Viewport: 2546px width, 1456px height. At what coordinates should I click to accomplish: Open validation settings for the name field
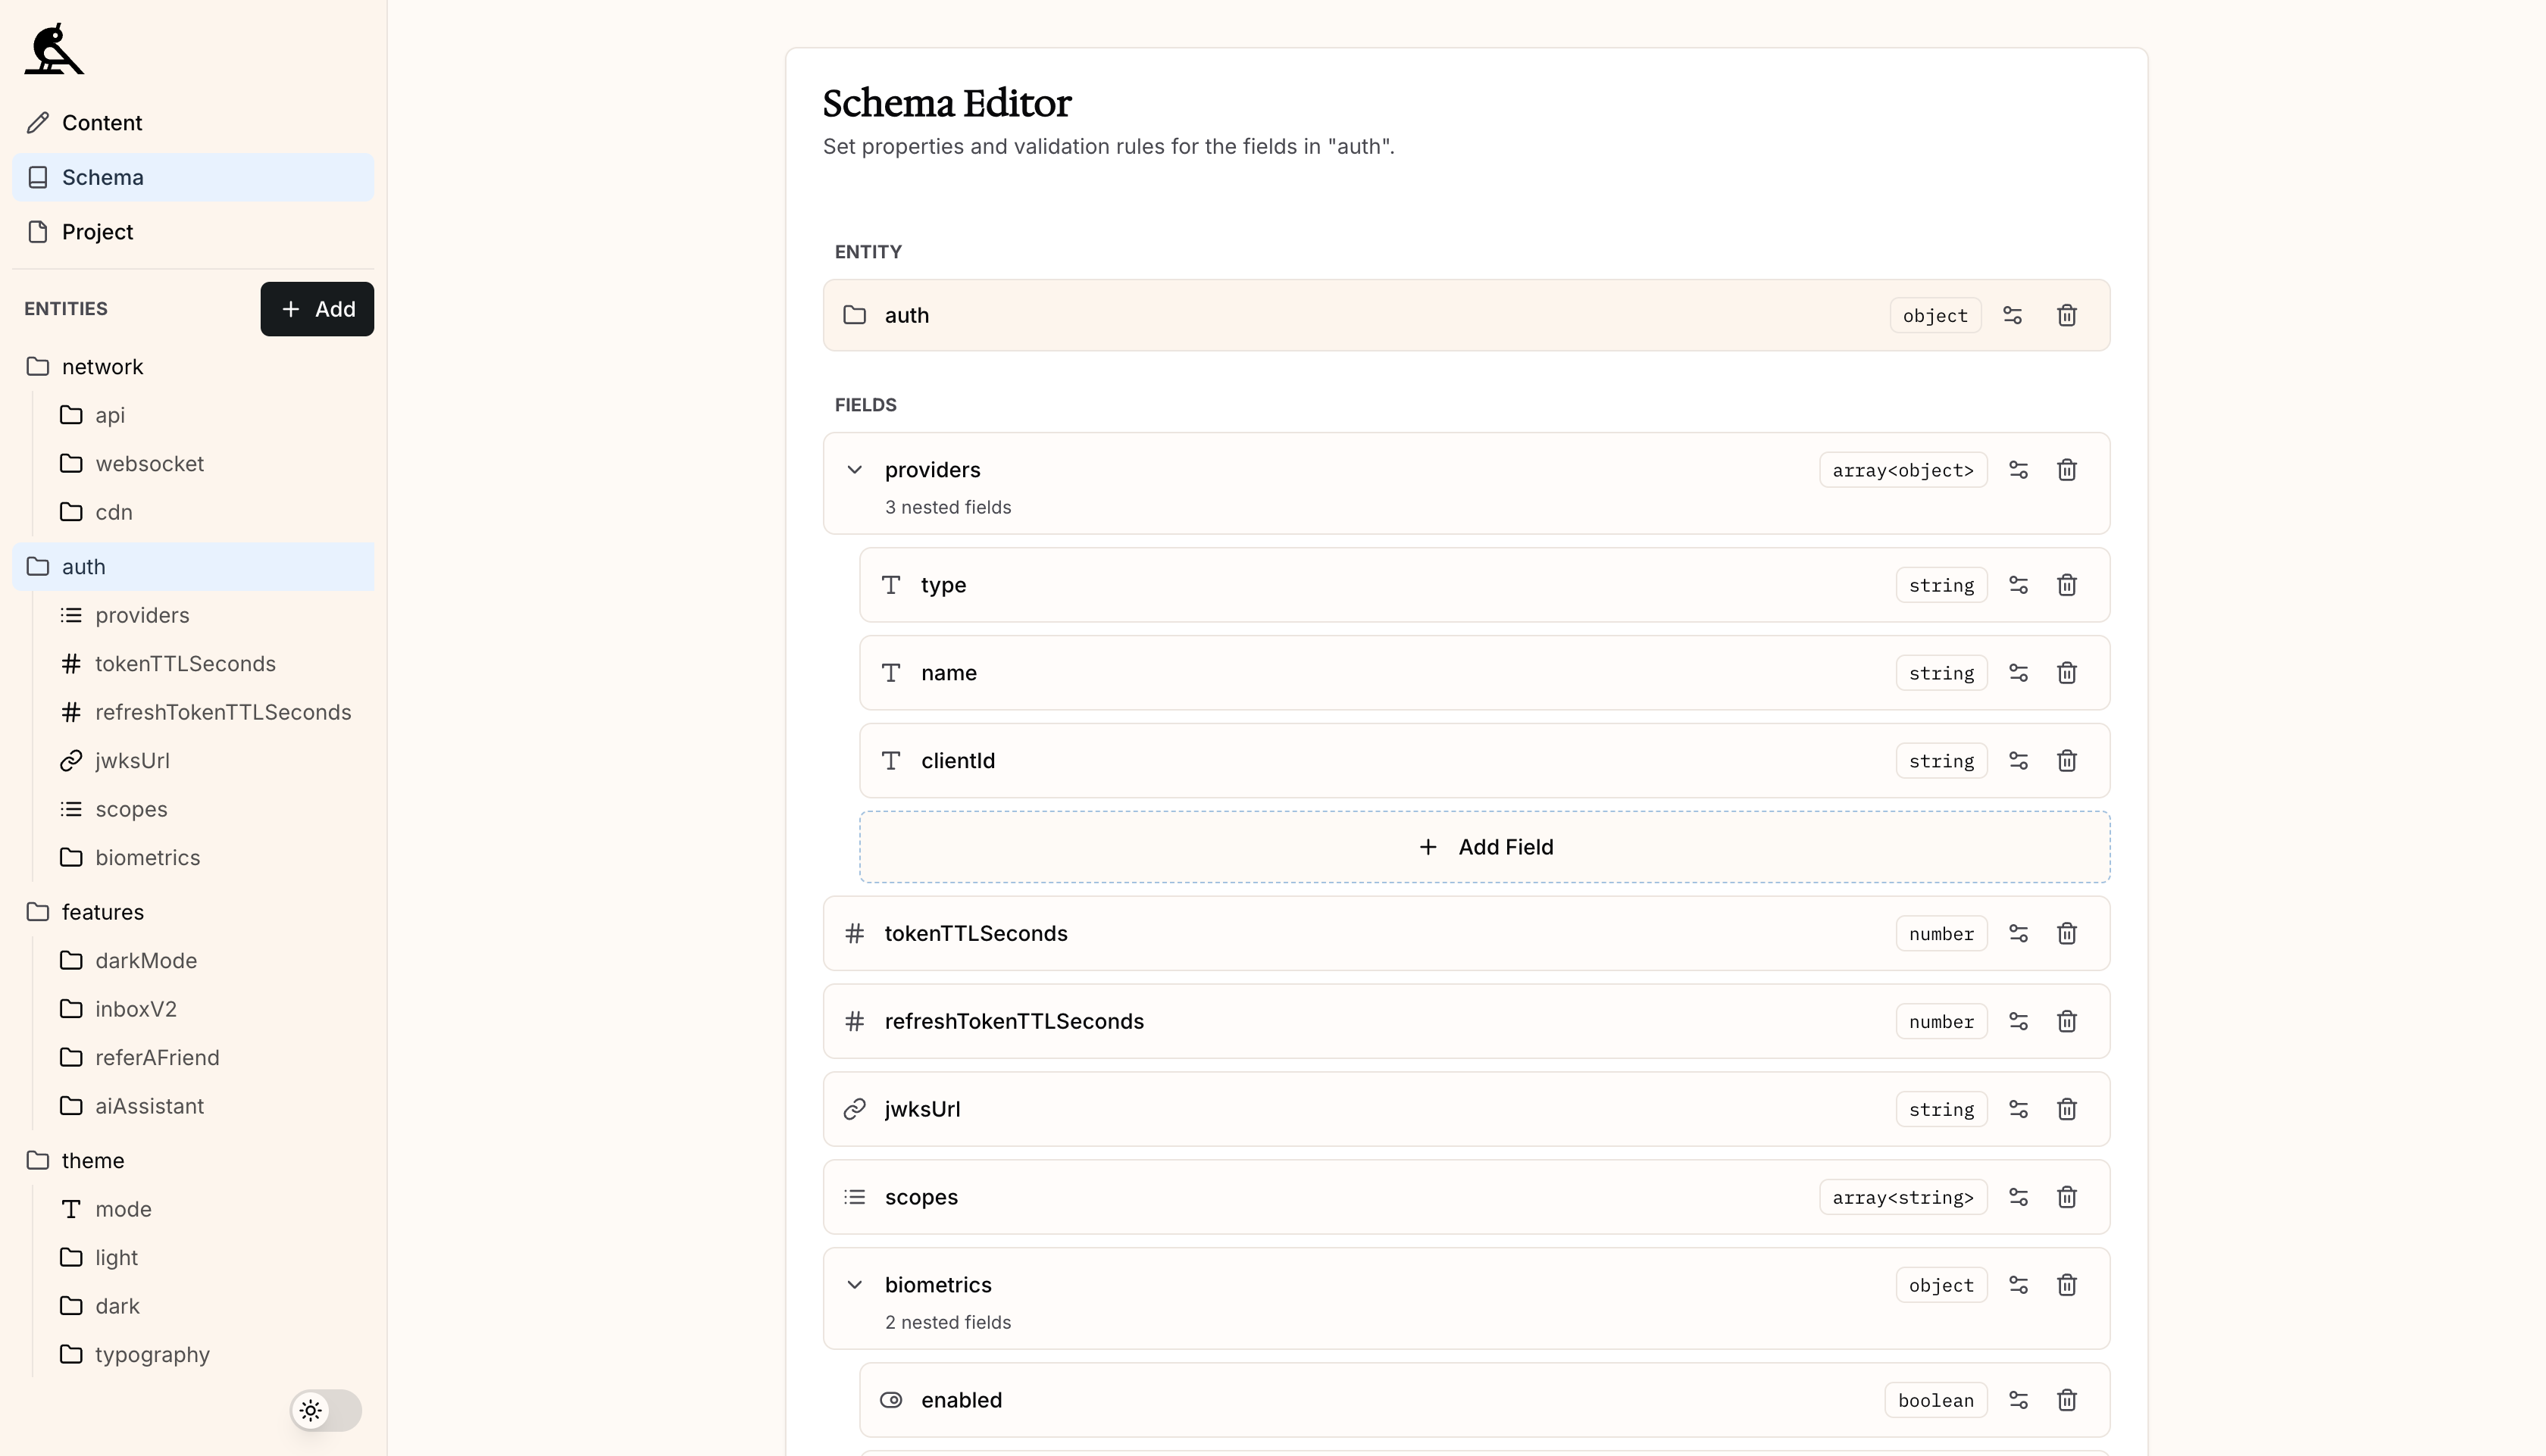point(2018,672)
